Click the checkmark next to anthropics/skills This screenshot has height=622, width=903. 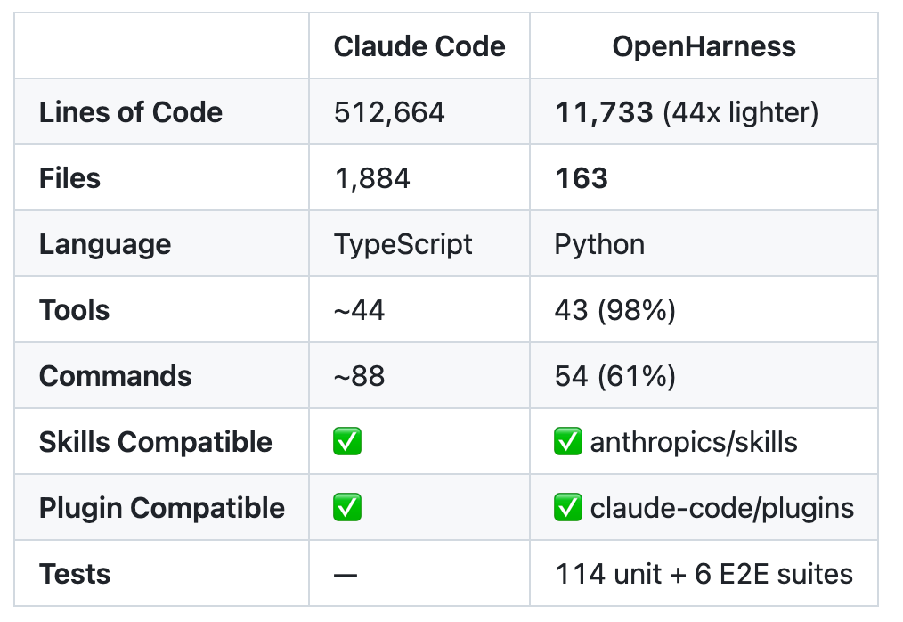pos(568,443)
